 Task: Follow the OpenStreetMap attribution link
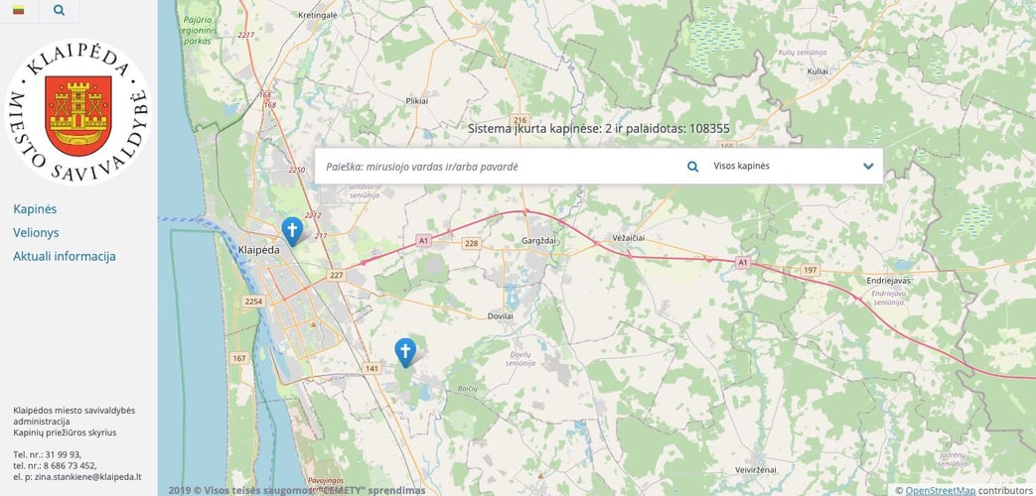tap(940, 490)
